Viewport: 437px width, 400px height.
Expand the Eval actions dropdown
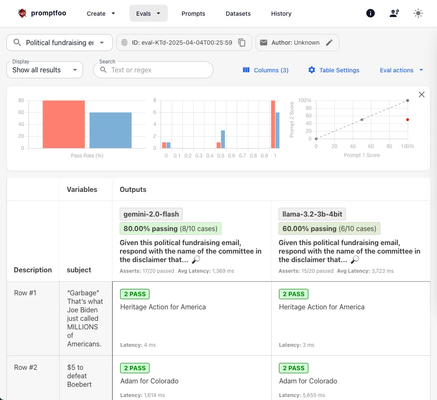(401, 70)
